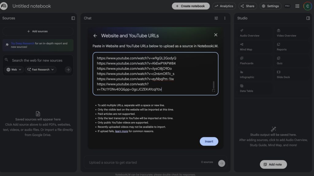This screenshot has height=176, width=314.
Task: Expand the Fast Research dropdown
Action: pyautogui.click(x=40, y=70)
